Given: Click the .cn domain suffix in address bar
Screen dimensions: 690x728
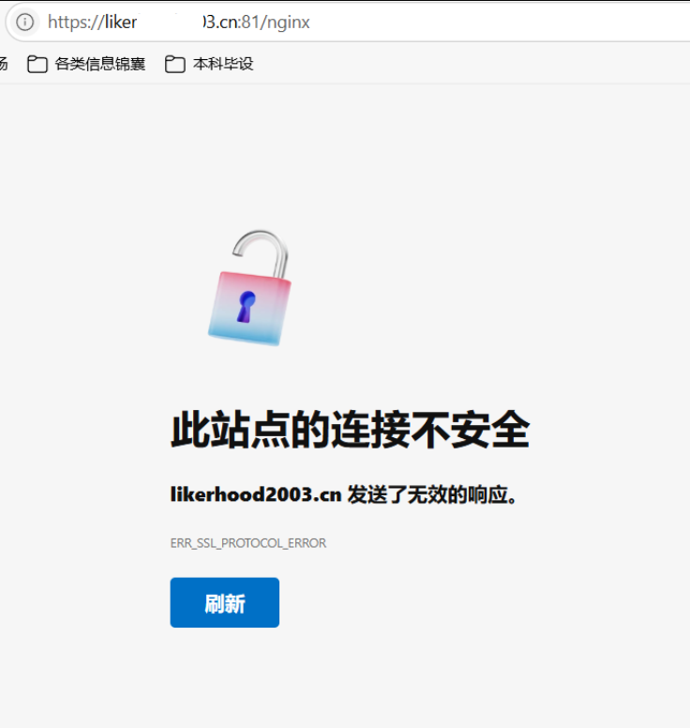Looking at the screenshot, I should [x=228, y=22].
